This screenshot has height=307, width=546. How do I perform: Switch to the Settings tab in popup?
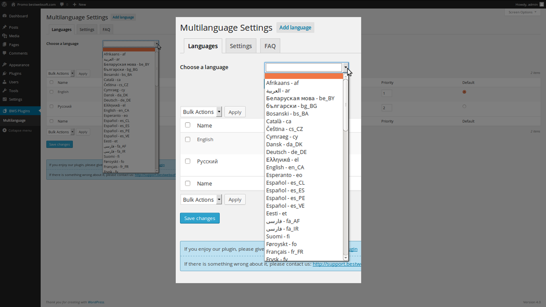point(241,46)
